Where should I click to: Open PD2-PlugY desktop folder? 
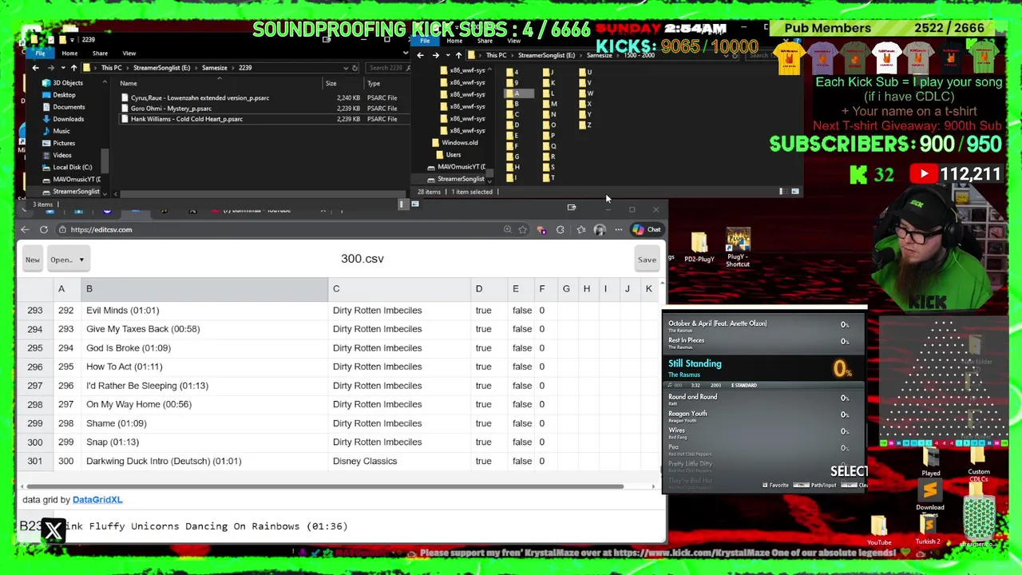(x=699, y=248)
